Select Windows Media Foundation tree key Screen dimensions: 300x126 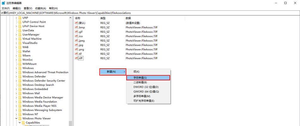40,102
